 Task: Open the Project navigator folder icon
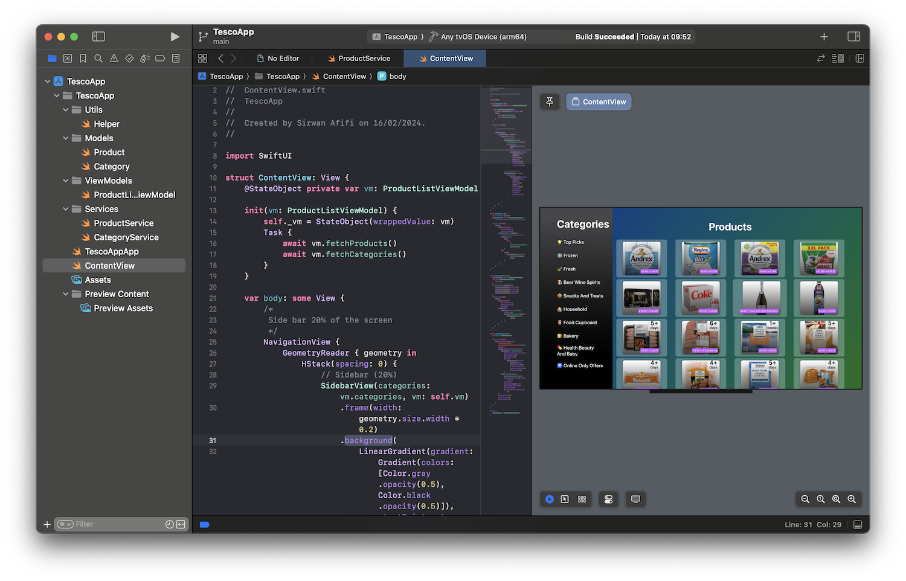52,59
